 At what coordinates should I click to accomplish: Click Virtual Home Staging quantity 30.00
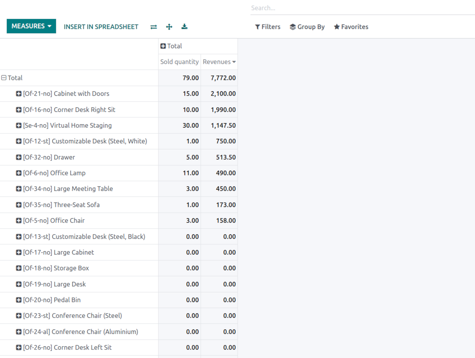[x=190, y=125]
